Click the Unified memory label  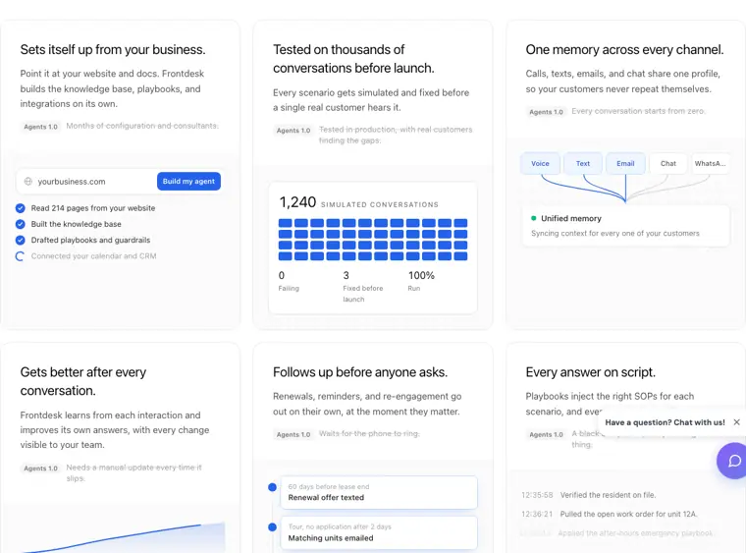[571, 218]
